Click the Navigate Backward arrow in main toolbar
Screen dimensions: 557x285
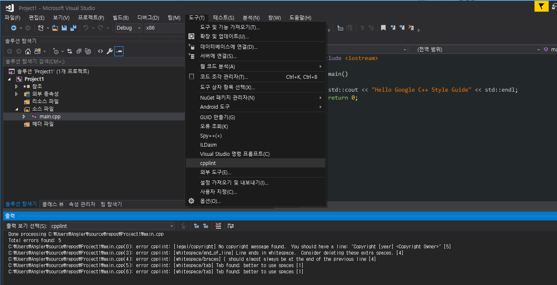pos(14,28)
